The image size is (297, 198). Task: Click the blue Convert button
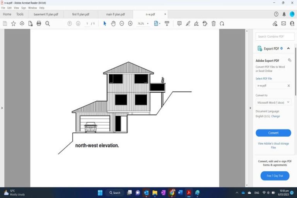[273, 133]
